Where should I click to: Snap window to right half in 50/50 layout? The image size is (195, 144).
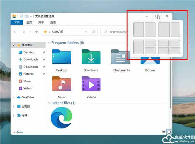point(150,30)
